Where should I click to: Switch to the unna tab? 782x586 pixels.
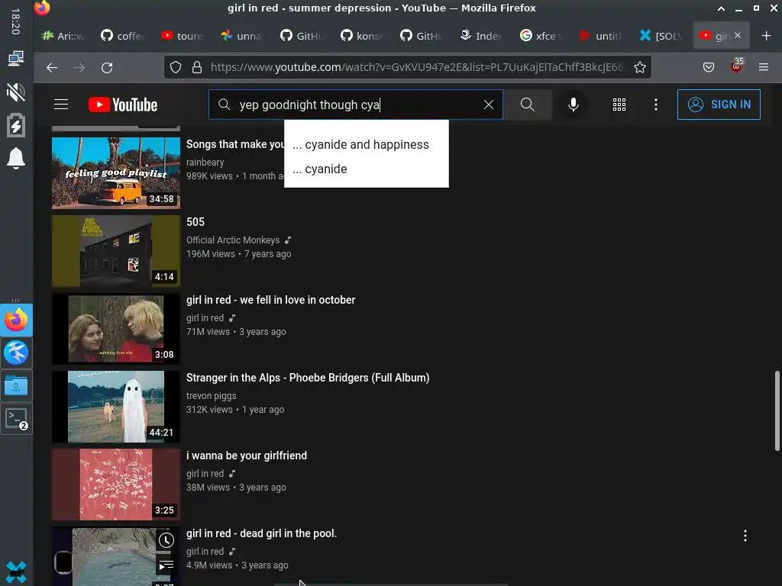[x=243, y=35]
